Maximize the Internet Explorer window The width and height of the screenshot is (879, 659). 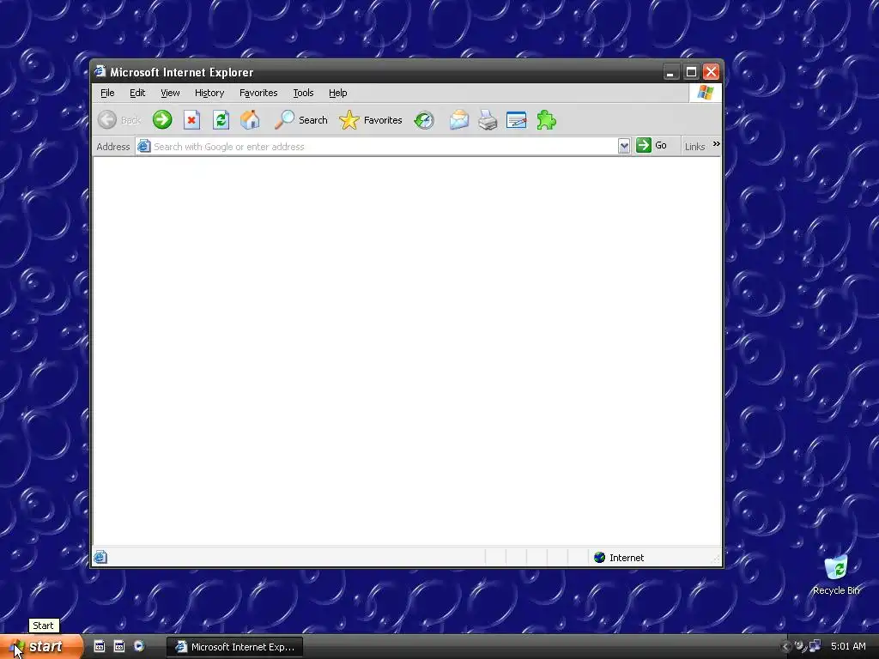691,72
